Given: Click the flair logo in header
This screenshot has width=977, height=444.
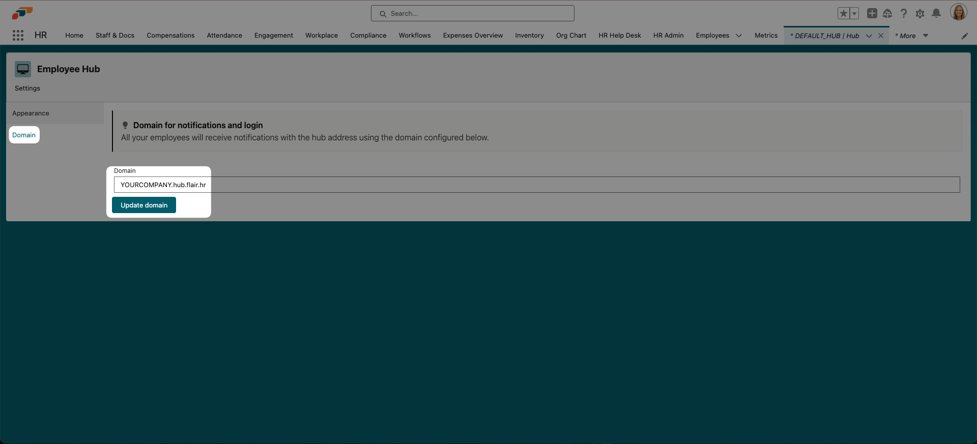Looking at the screenshot, I should pyautogui.click(x=22, y=13).
